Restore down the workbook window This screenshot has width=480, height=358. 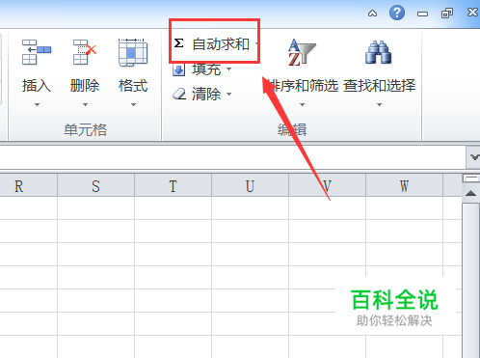coord(447,14)
